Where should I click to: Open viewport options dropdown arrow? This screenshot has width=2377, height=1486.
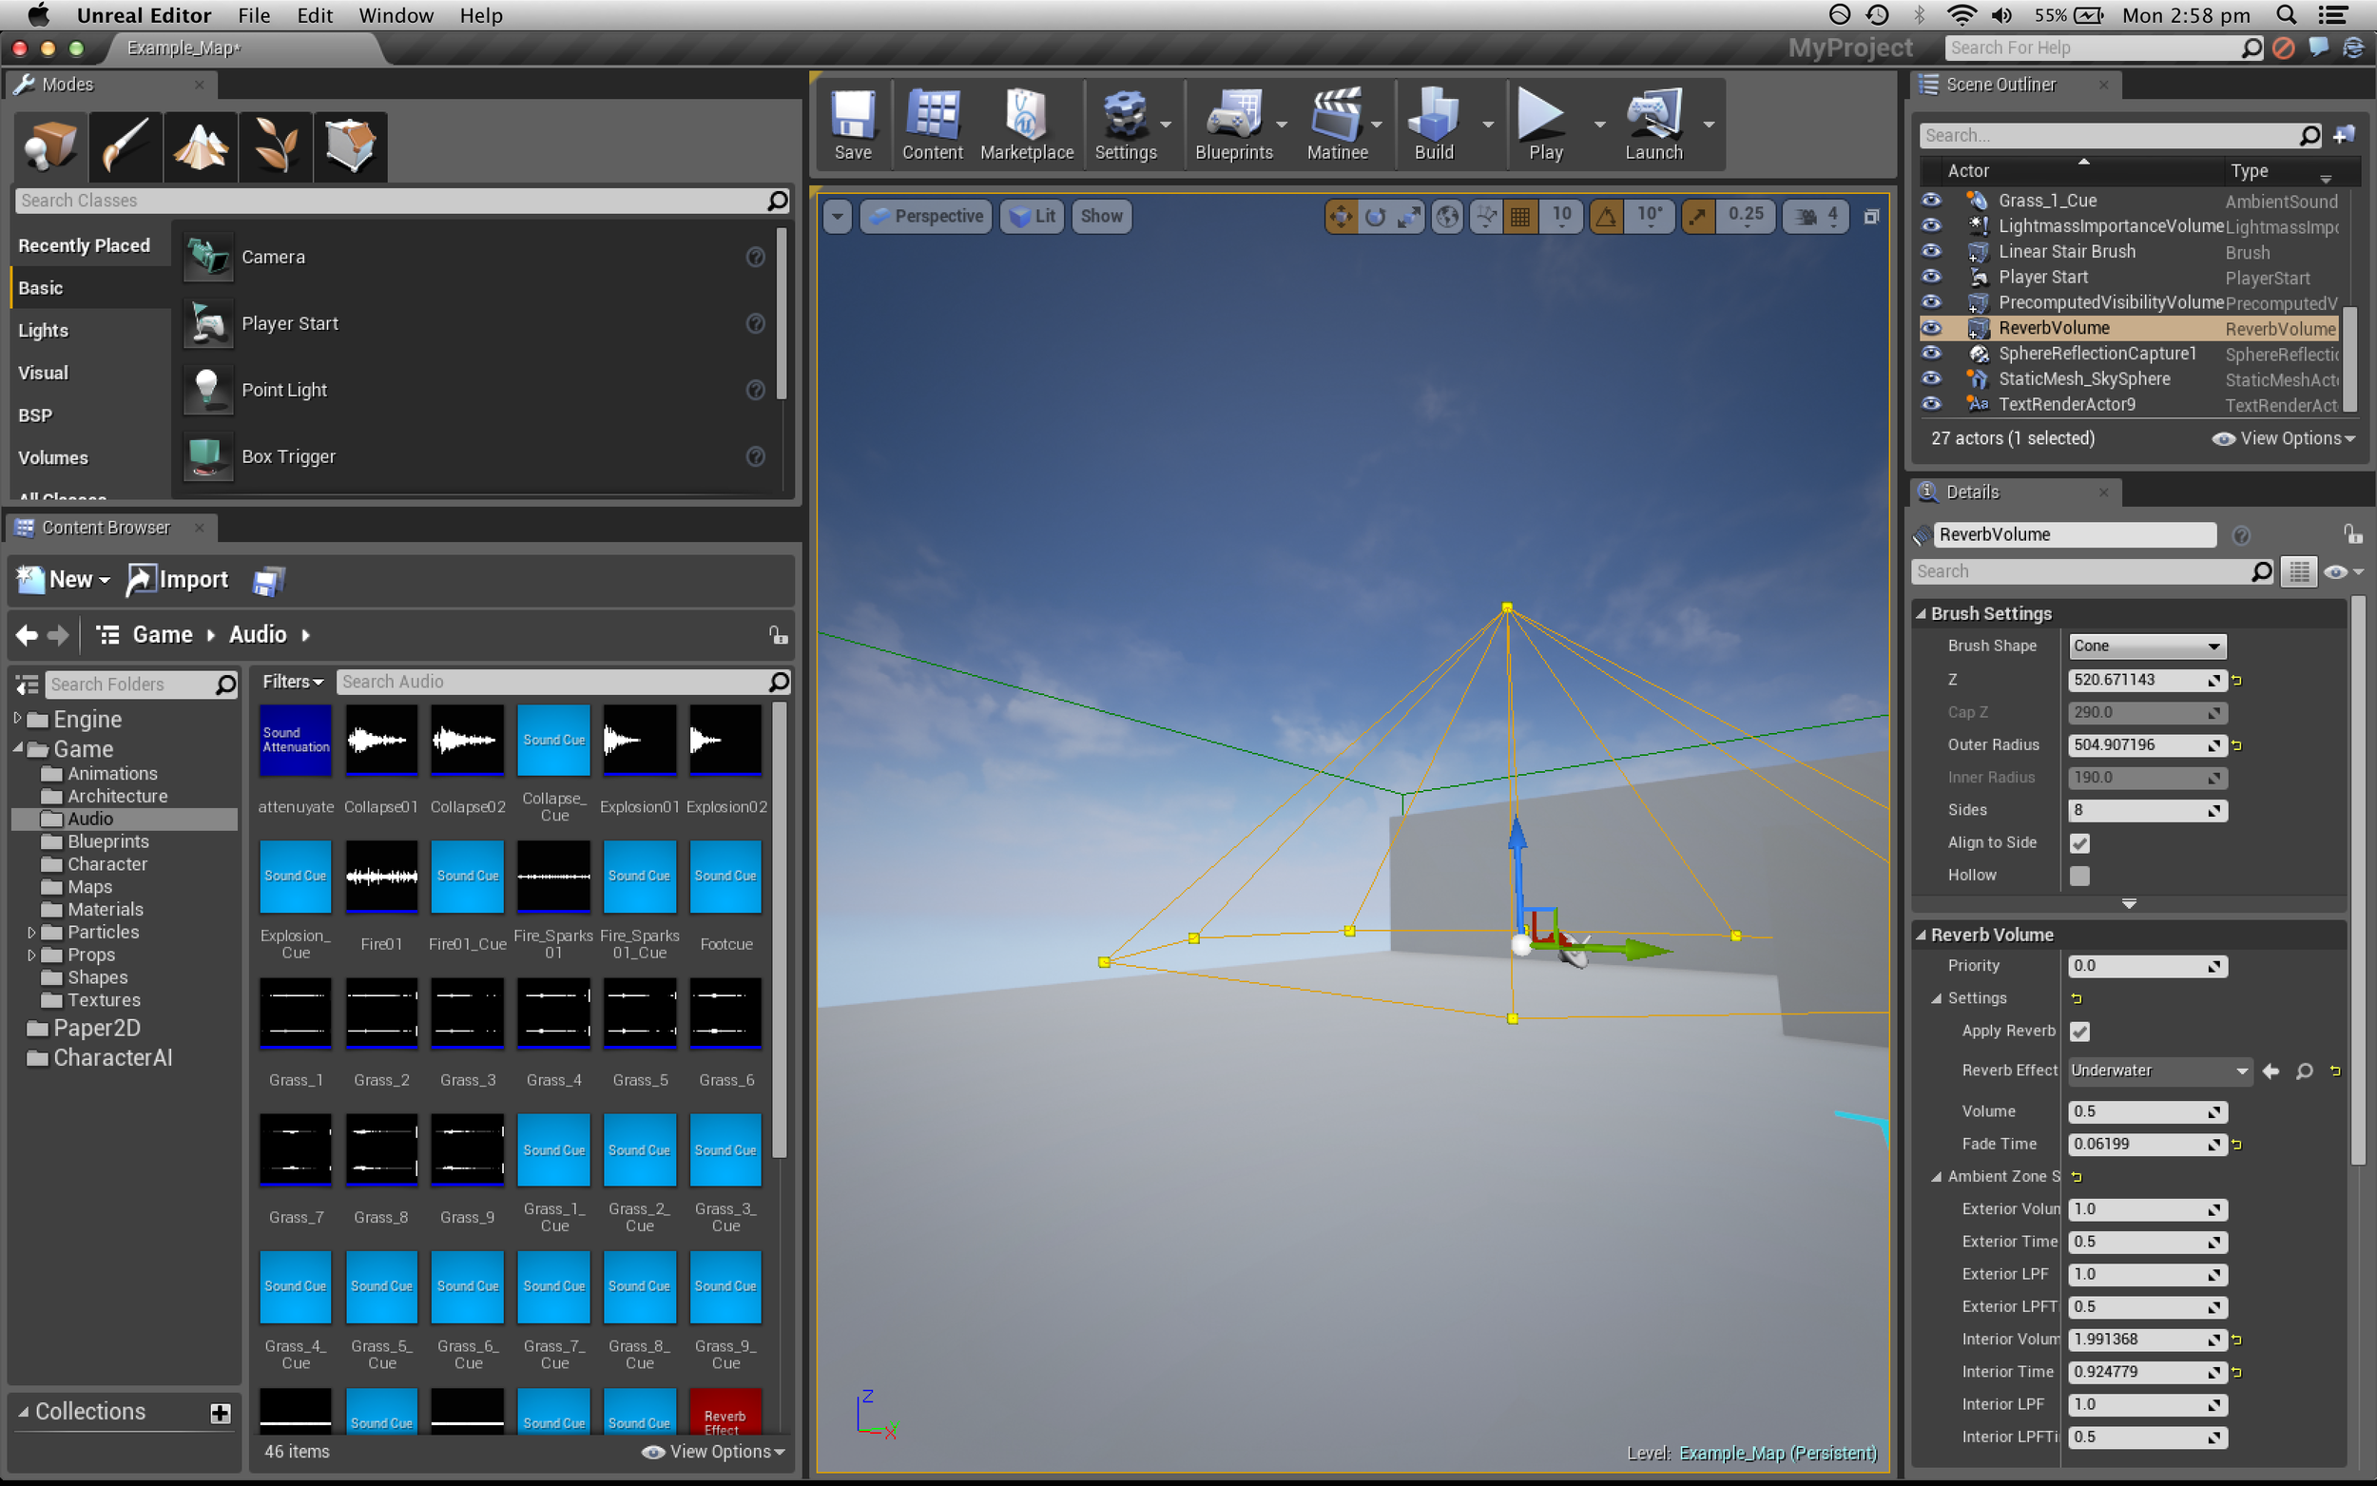(836, 216)
